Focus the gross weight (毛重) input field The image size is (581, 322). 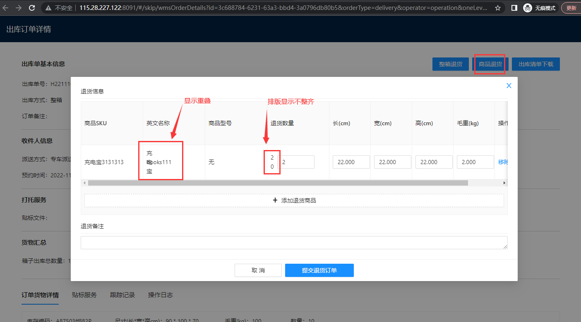click(x=475, y=162)
